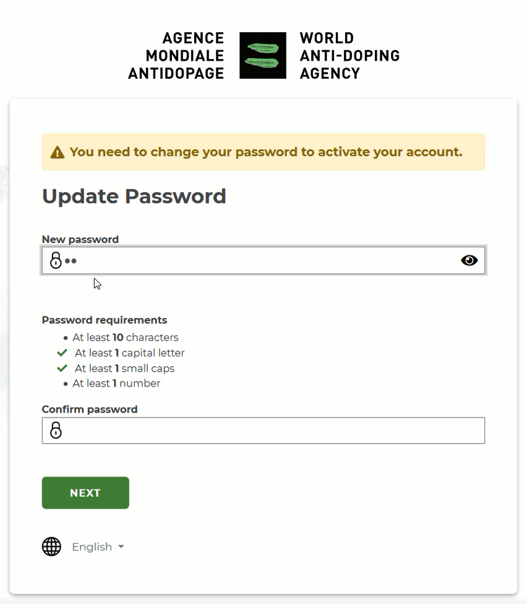527x604 pixels.
Task: Click the WADA green logo square
Action: click(x=263, y=56)
